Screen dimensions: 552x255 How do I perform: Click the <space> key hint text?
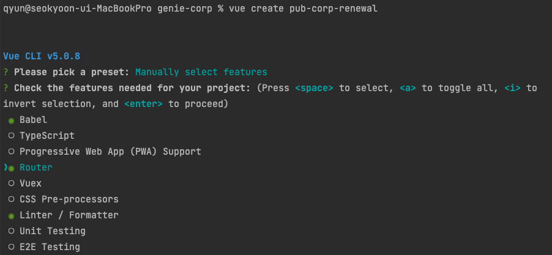coord(314,88)
